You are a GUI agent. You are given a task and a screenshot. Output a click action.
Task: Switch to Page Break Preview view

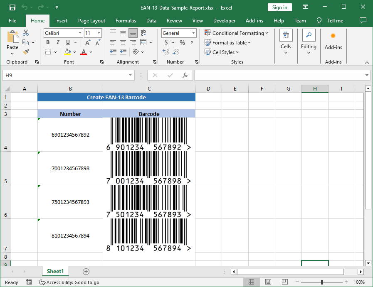coord(285,282)
